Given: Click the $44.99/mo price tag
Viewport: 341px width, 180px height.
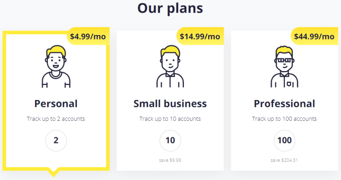Looking at the screenshot, I should point(314,36).
